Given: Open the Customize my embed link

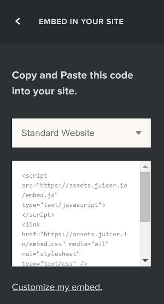Looking at the screenshot, I should 57,287.
